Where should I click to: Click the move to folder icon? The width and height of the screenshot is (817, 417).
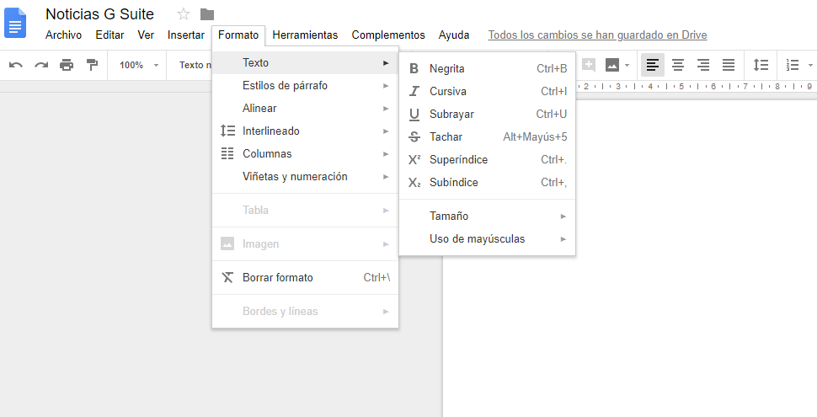(x=207, y=14)
